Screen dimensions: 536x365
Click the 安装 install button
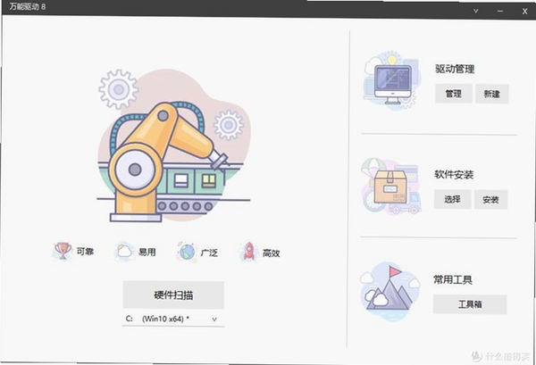click(x=490, y=199)
